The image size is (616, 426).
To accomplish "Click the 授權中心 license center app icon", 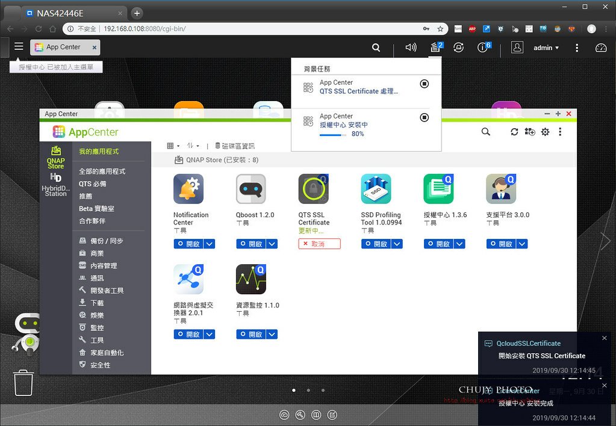I will click(438, 189).
